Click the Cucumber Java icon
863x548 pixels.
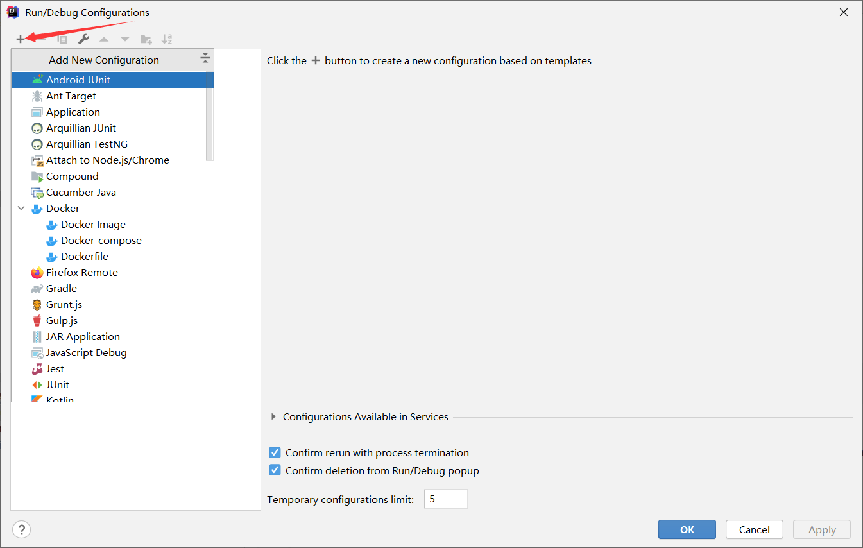[37, 192]
